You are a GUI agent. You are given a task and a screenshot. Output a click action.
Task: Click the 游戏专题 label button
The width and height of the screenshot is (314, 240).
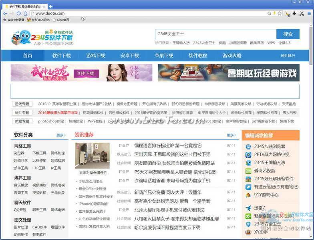coord(22,104)
